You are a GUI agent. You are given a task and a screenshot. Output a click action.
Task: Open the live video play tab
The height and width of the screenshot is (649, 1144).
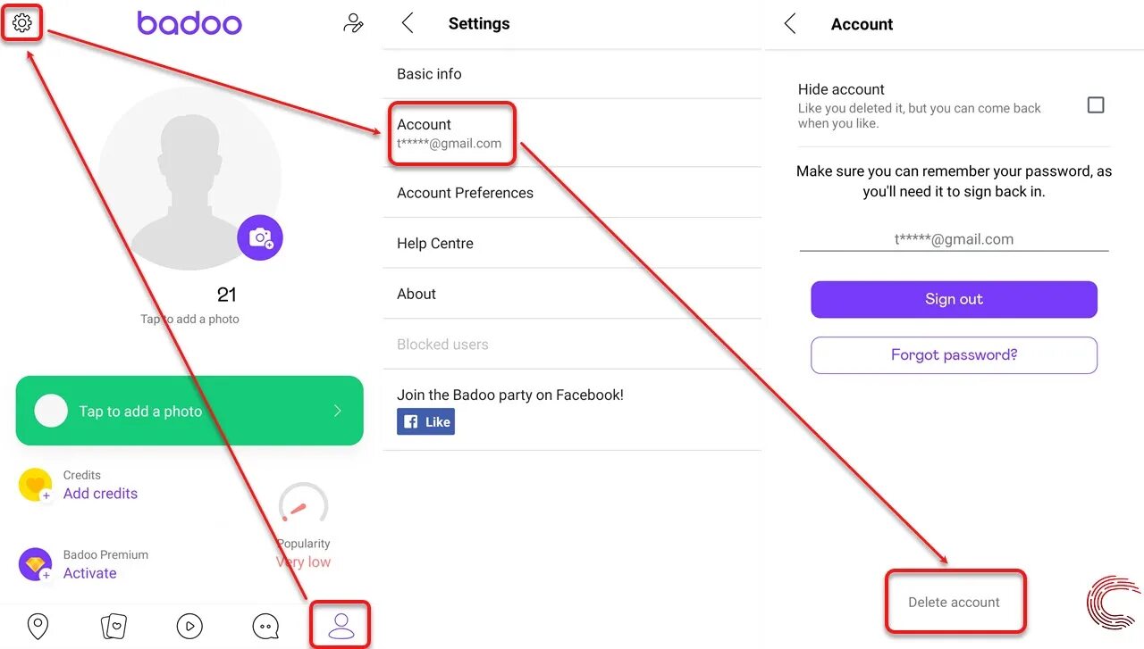coord(189,627)
